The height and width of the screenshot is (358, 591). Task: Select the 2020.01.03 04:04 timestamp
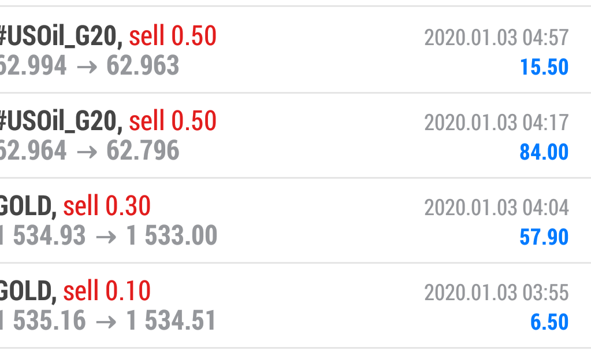[x=496, y=207]
